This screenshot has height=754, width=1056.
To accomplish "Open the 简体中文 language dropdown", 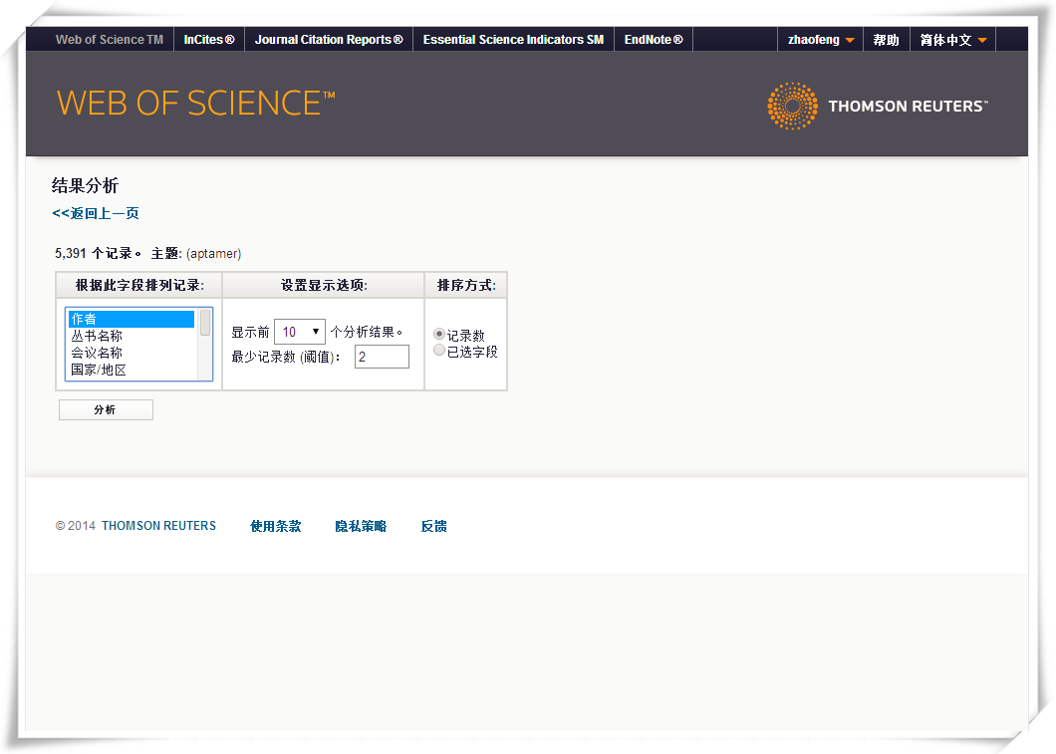I will pos(952,40).
